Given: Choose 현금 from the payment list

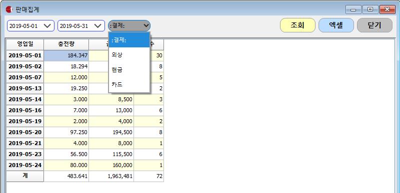Looking at the screenshot, I should (129, 70).
